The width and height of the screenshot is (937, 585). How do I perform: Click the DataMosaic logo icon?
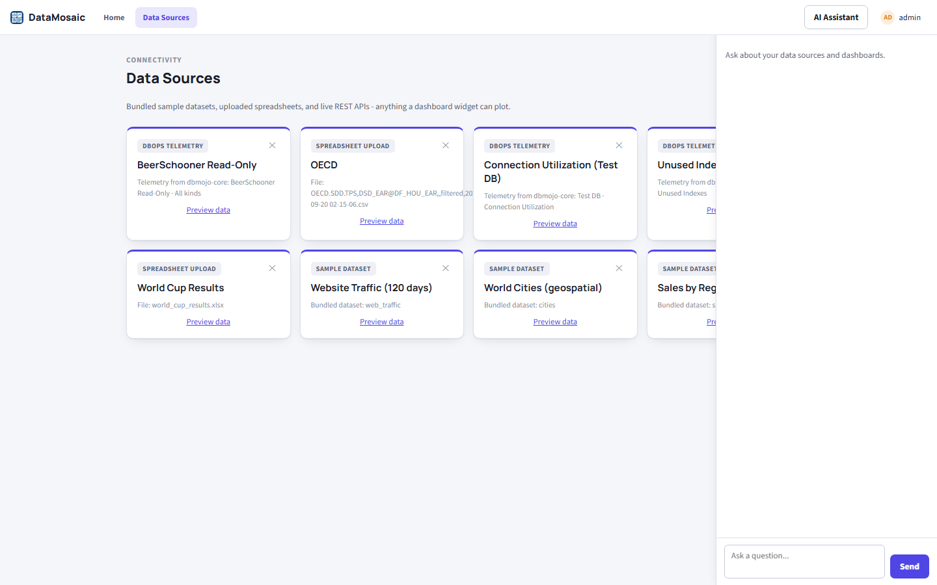[17, 18]
